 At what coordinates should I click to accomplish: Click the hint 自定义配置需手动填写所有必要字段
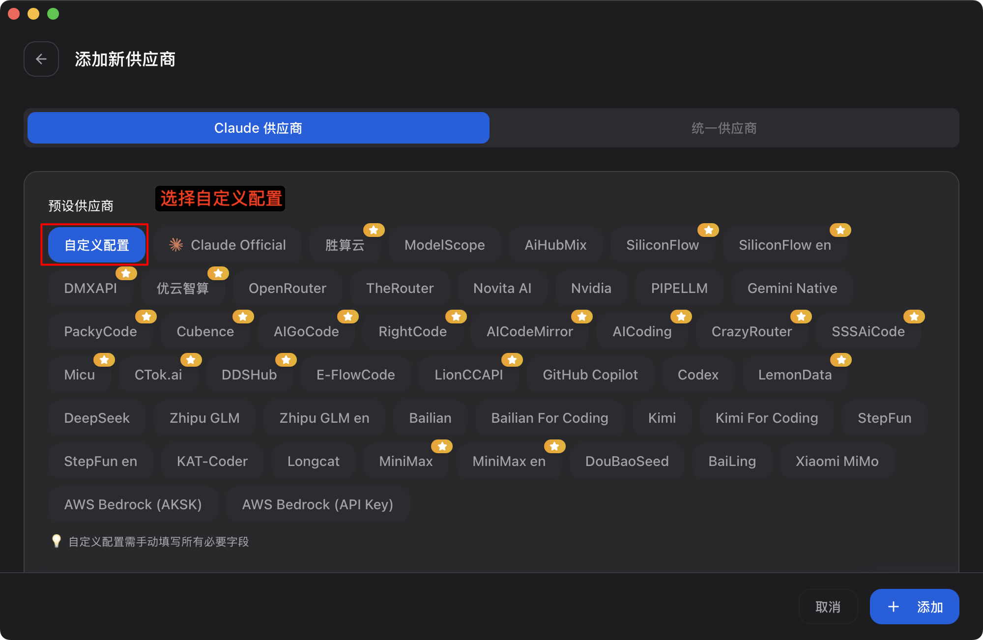click(x=159, y=542)
